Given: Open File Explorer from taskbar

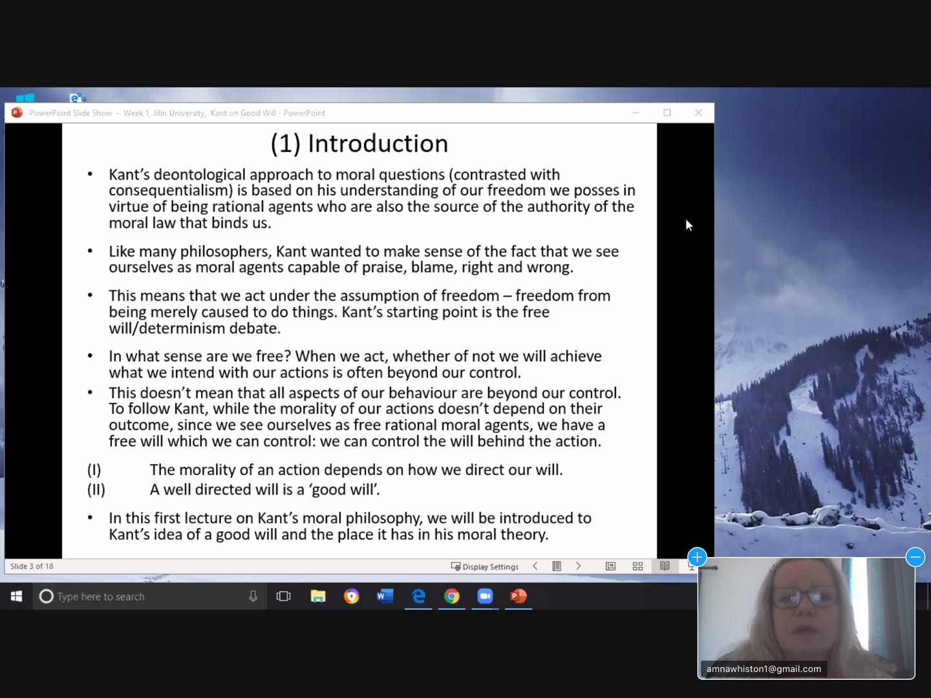Looking at the screenshot, I should (317, 597).
